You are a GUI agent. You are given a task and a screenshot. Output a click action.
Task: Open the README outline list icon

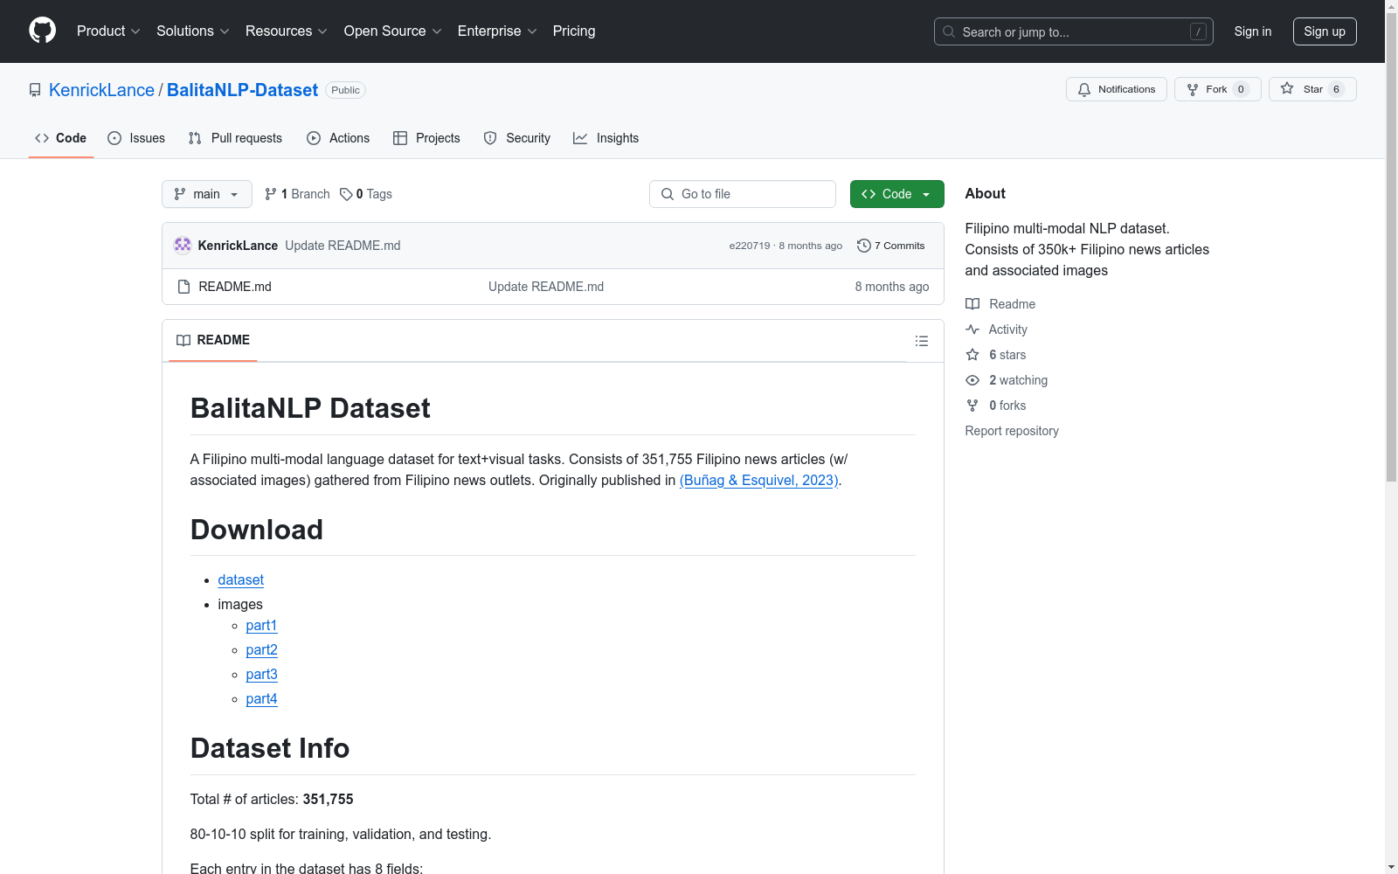[x=922, y=341]
